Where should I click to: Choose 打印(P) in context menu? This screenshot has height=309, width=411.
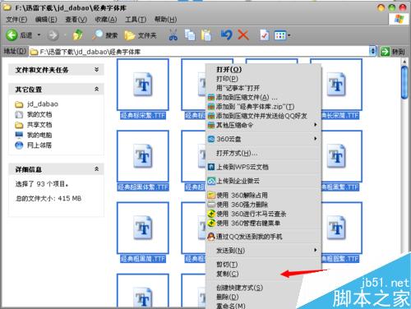(263, 79)
